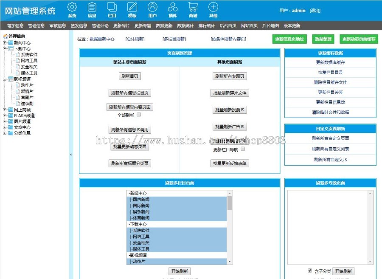The image size is (382, 279).
Task: Click the 下载中心 folder icon
Action: (x=11, y=48)
